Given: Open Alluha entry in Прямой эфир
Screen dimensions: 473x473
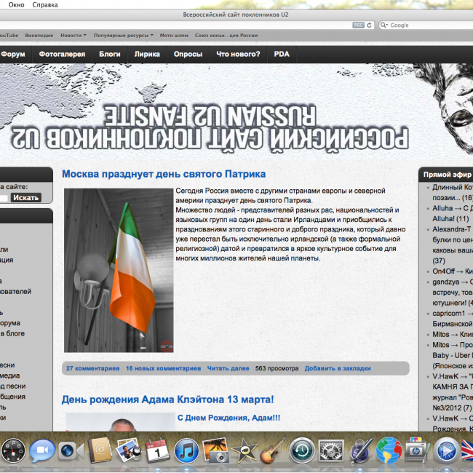Looking at the screenshot, I should click(x=453, y=213).
